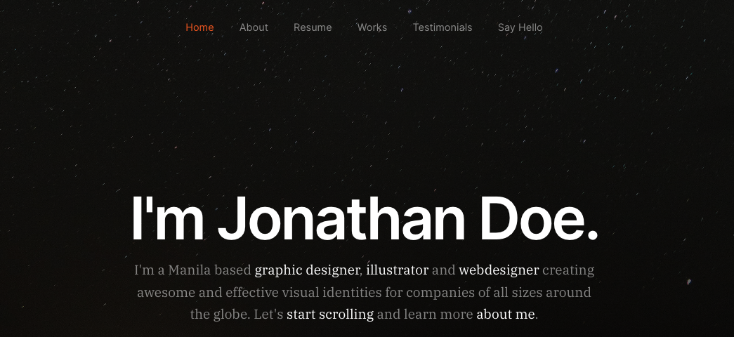Click the word 'creating' in the intro
The image size is (734, 337).
coord(568,270)
